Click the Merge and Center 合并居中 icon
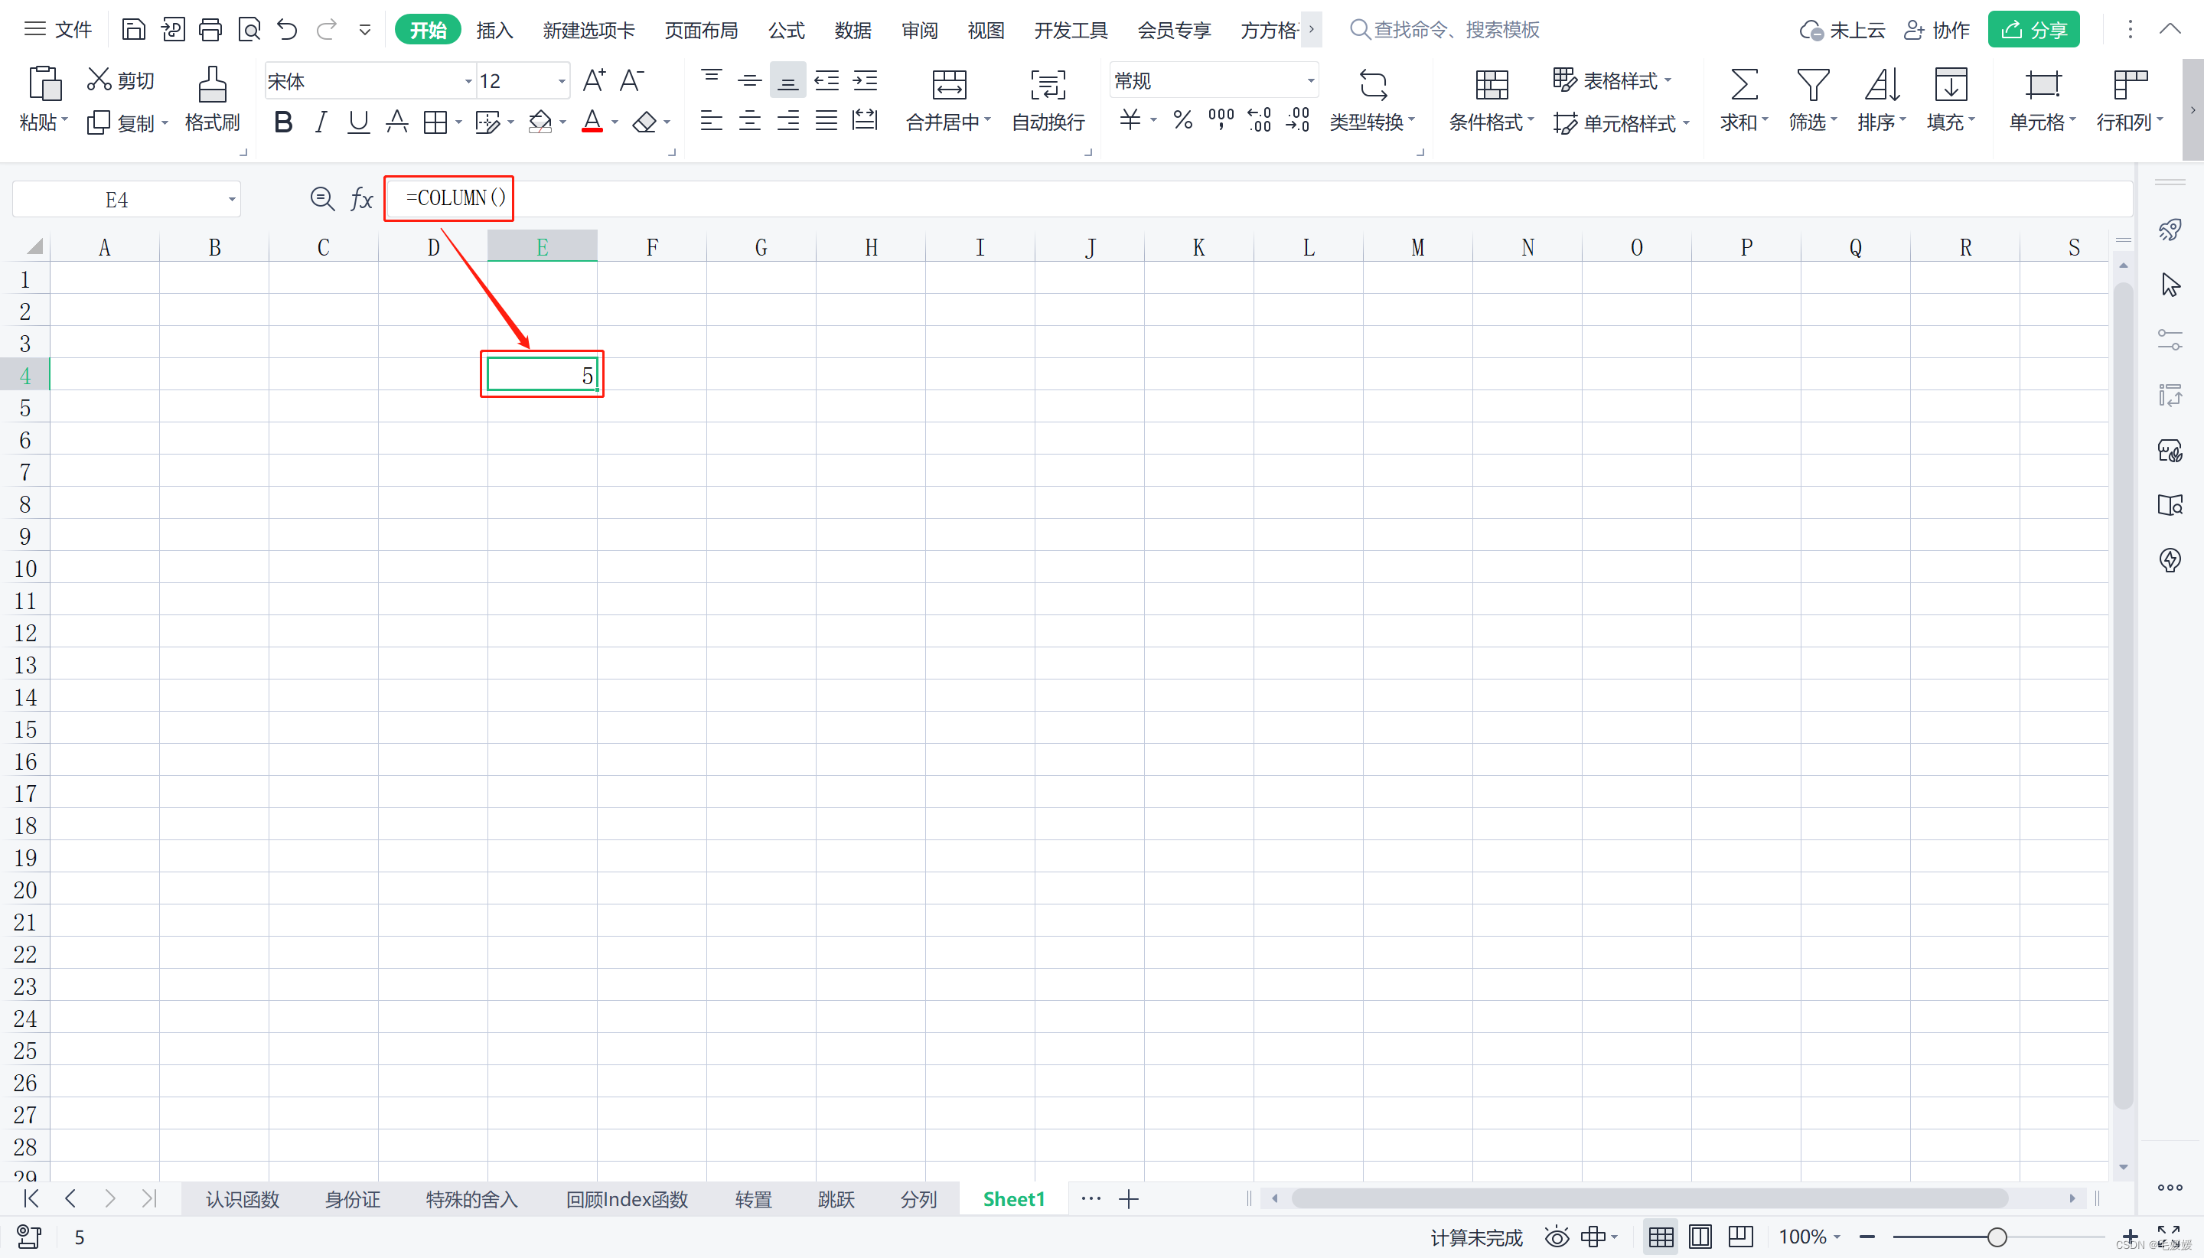This screenshot has width=2204, height=1258. [x=949, y=85]
